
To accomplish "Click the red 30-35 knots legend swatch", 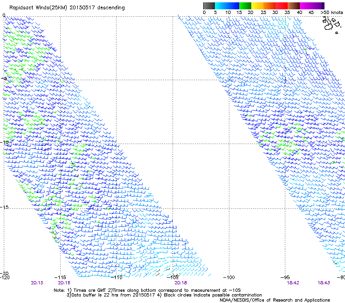I will (x=282, y=6).
